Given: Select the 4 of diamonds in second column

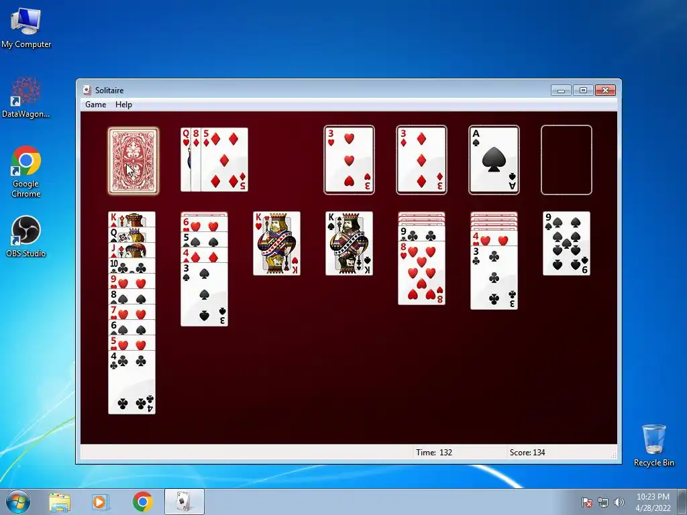Looking at the screenshot, I should pyautogui.click(x=204, y=254).
